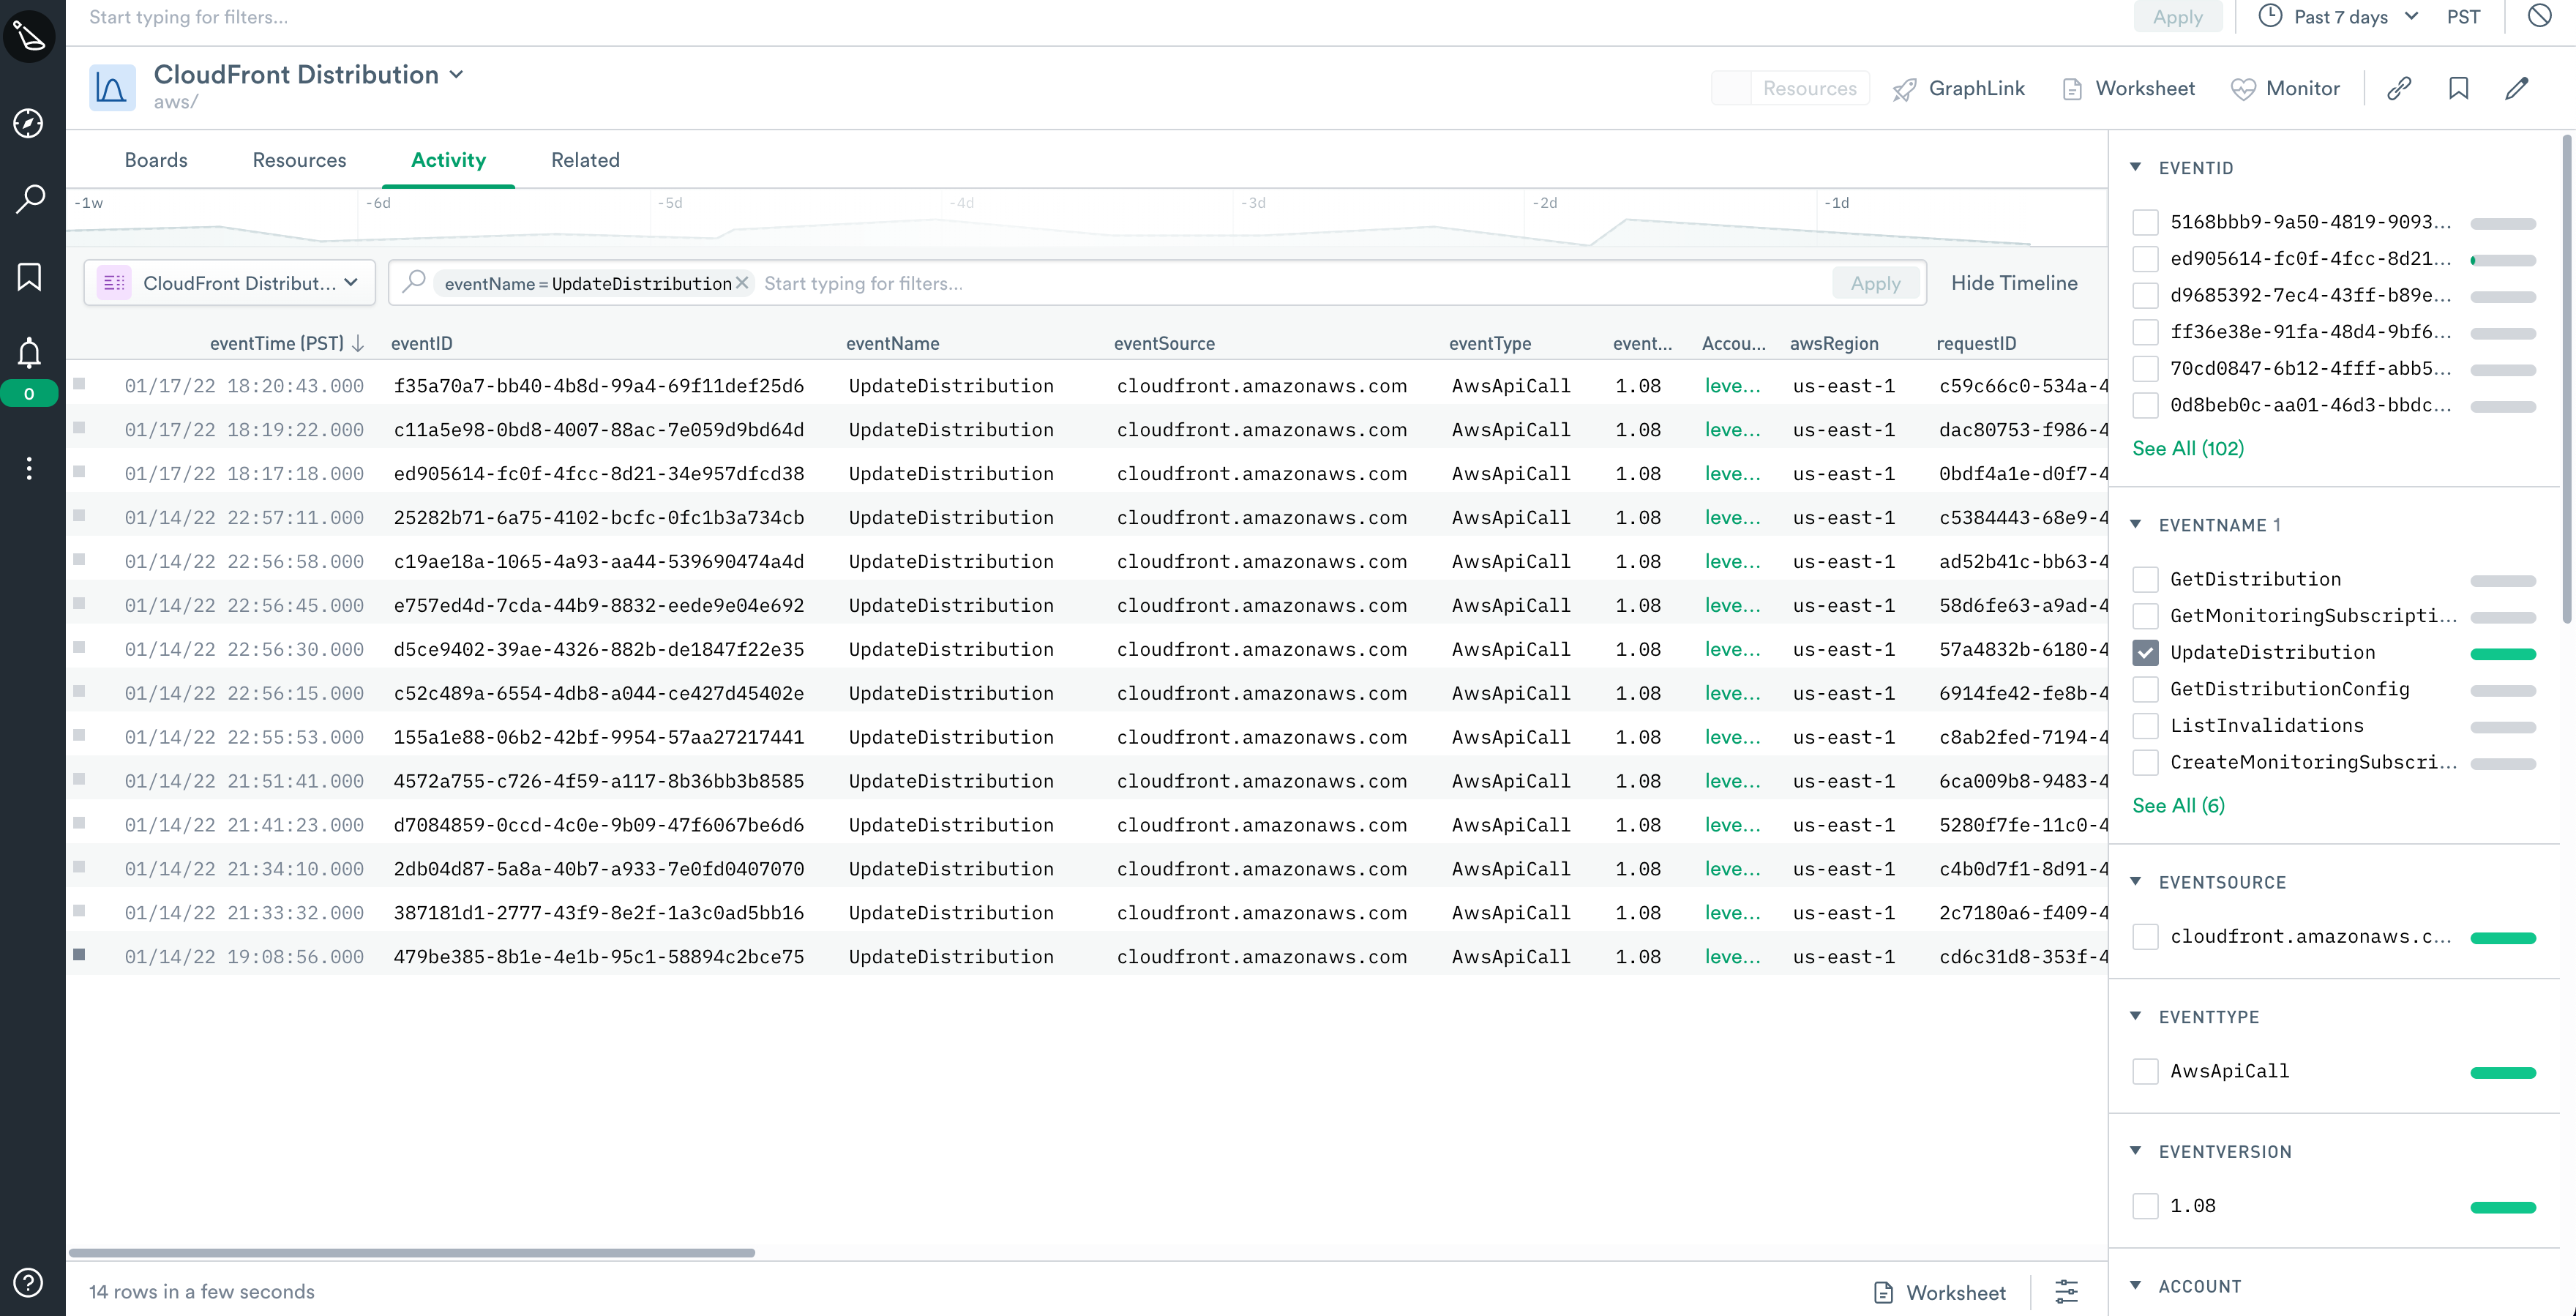2576x1316 pixels.
Task: Collapse the EVENTVERSION facet section
Action: click(x=2135, y=1151)
